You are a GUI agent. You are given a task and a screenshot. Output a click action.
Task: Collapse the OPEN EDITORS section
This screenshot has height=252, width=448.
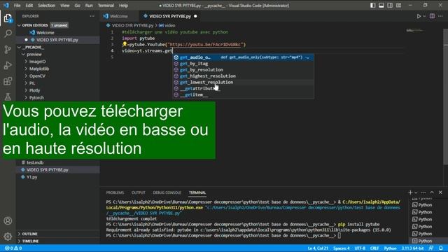(19, 25)
